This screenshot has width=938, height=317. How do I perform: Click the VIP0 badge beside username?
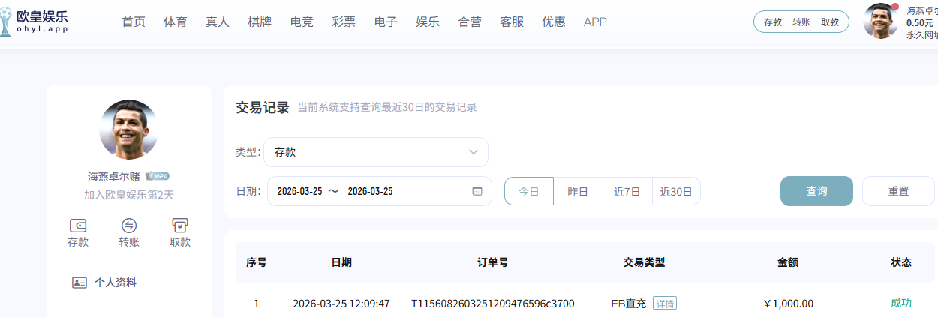click(158, 176)
